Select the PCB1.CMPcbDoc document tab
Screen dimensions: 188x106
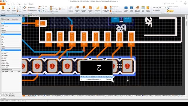point(33,16)
